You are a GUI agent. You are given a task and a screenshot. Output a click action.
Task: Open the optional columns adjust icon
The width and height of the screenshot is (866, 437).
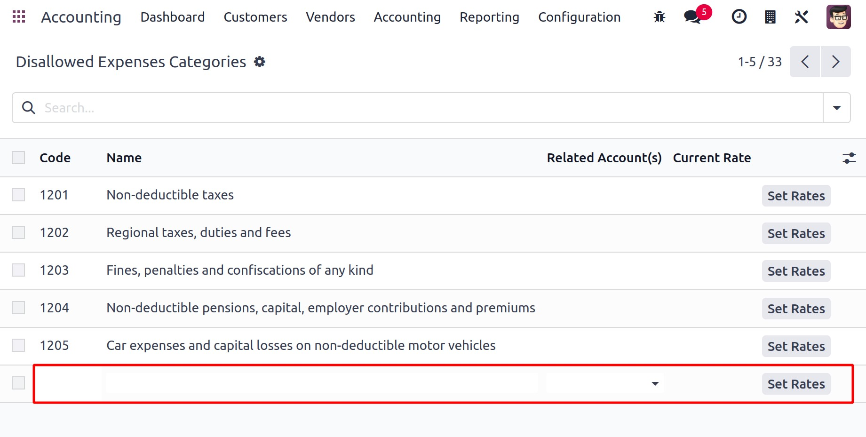tap(849, 158)
